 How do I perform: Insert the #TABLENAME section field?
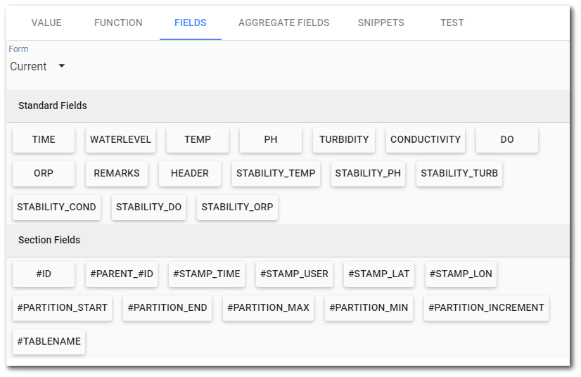coord(49,341)
